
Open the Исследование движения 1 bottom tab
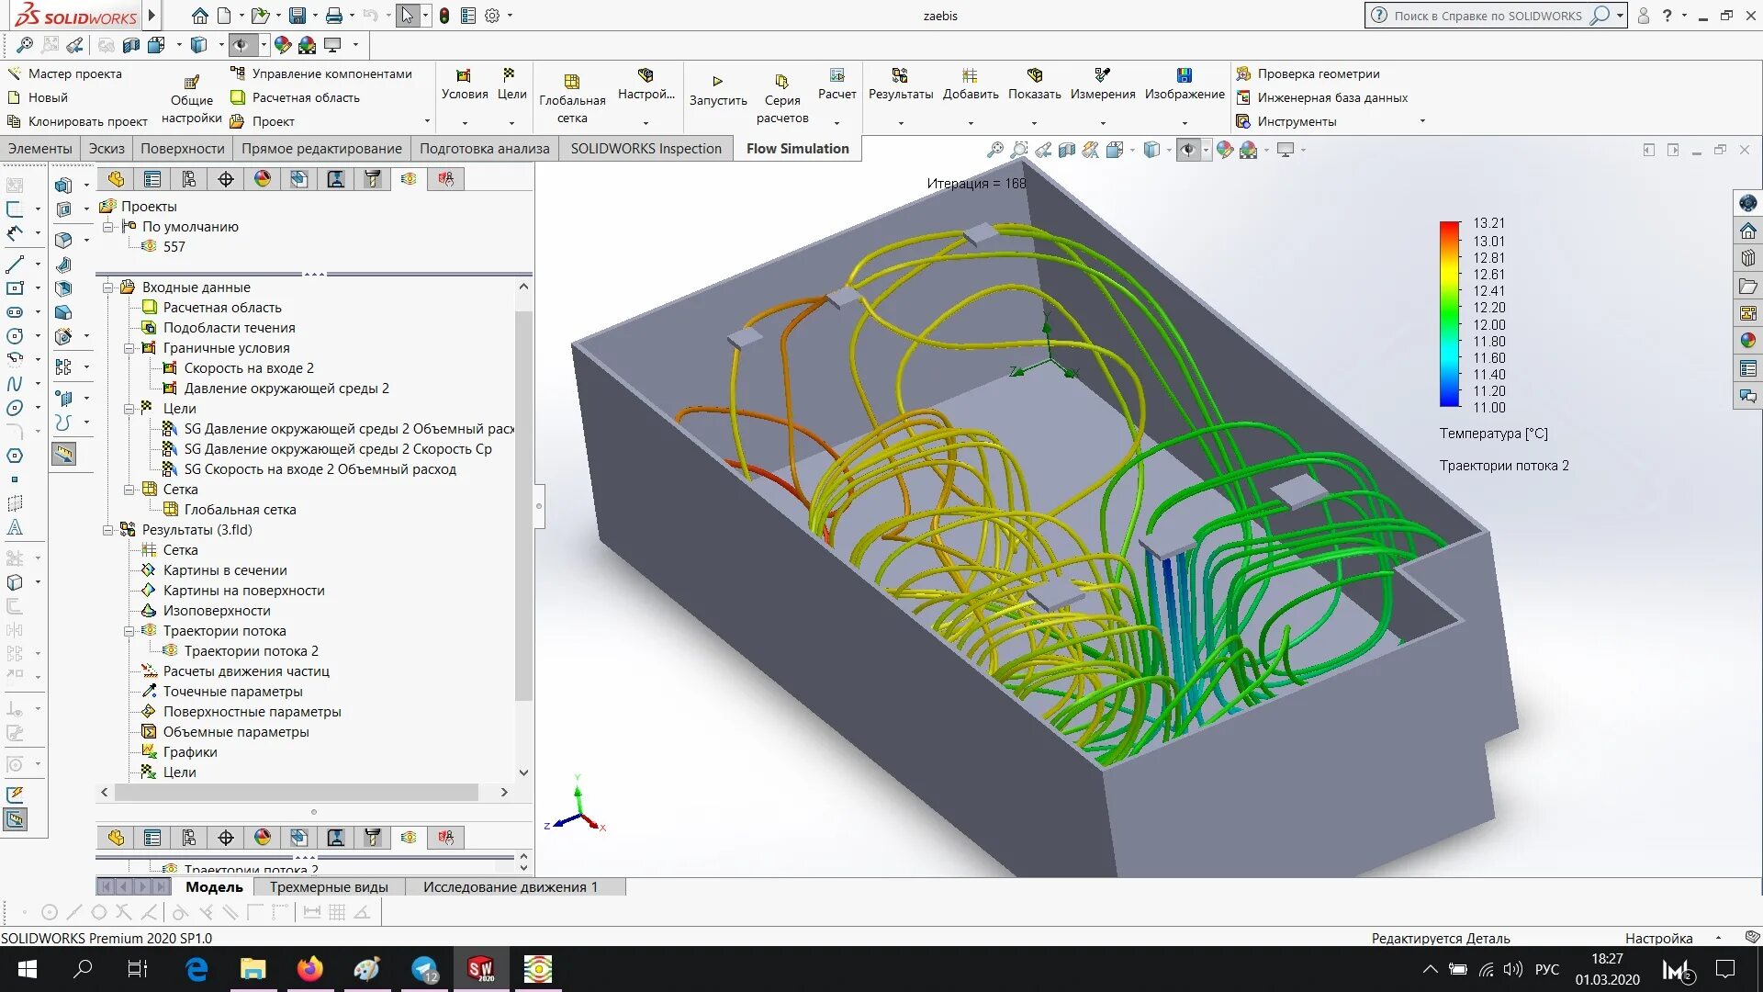click(x=510, y=887)
